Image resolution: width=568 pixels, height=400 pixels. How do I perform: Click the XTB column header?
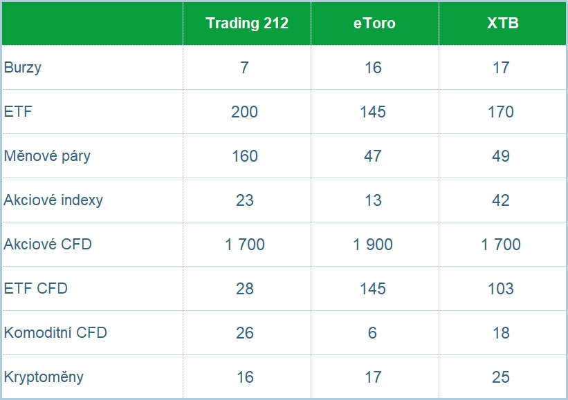[503, 23]
